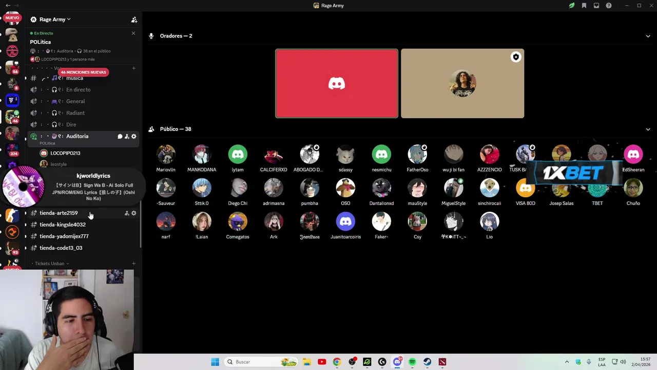Open File Explorer from the taskbar
Viewport: 657px width, 370px height.
[x=306, y=362]
